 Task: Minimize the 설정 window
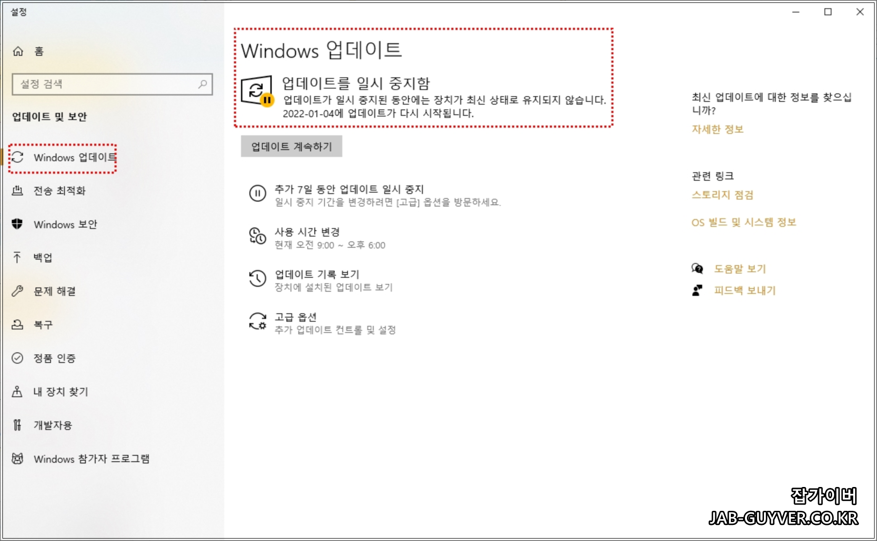point(796,12)
